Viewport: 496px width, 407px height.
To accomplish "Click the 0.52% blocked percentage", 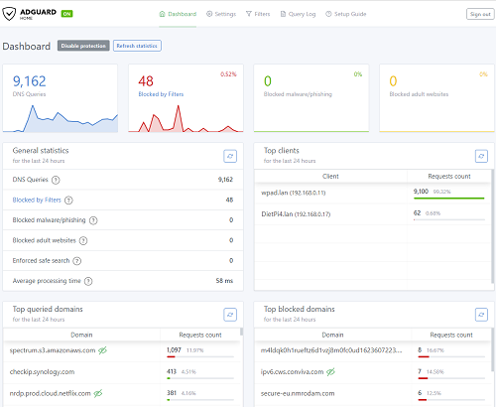I will click(x=228, y=74).
